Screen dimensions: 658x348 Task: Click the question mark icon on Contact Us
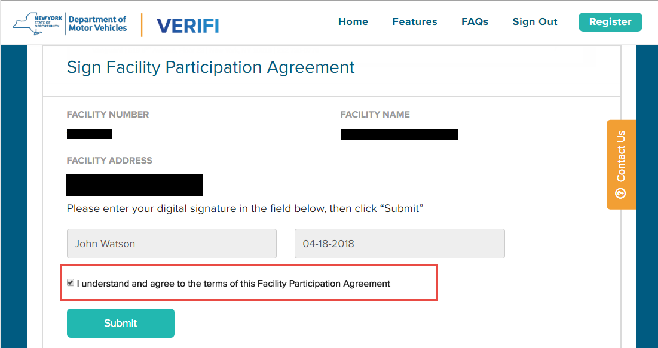pos(620,193)
